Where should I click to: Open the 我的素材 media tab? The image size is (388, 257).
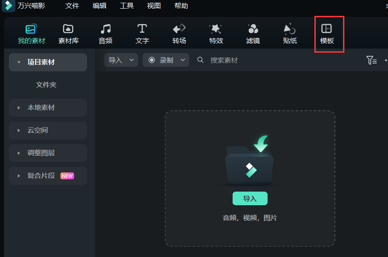[x=31, y=34]
